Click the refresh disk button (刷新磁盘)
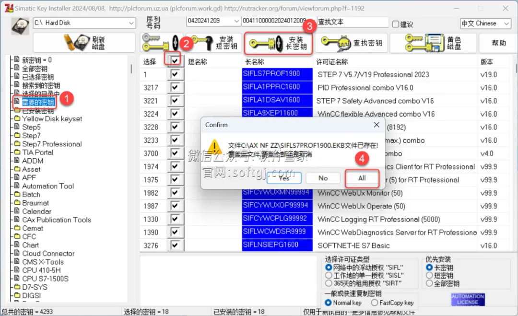Screen dimensions: 518x316 point(84,43)
